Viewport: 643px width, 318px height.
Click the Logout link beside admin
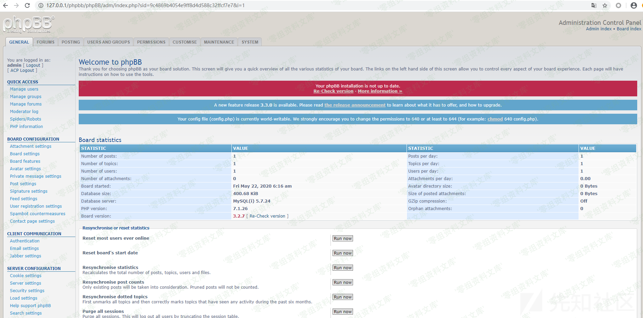coord(33,65)
